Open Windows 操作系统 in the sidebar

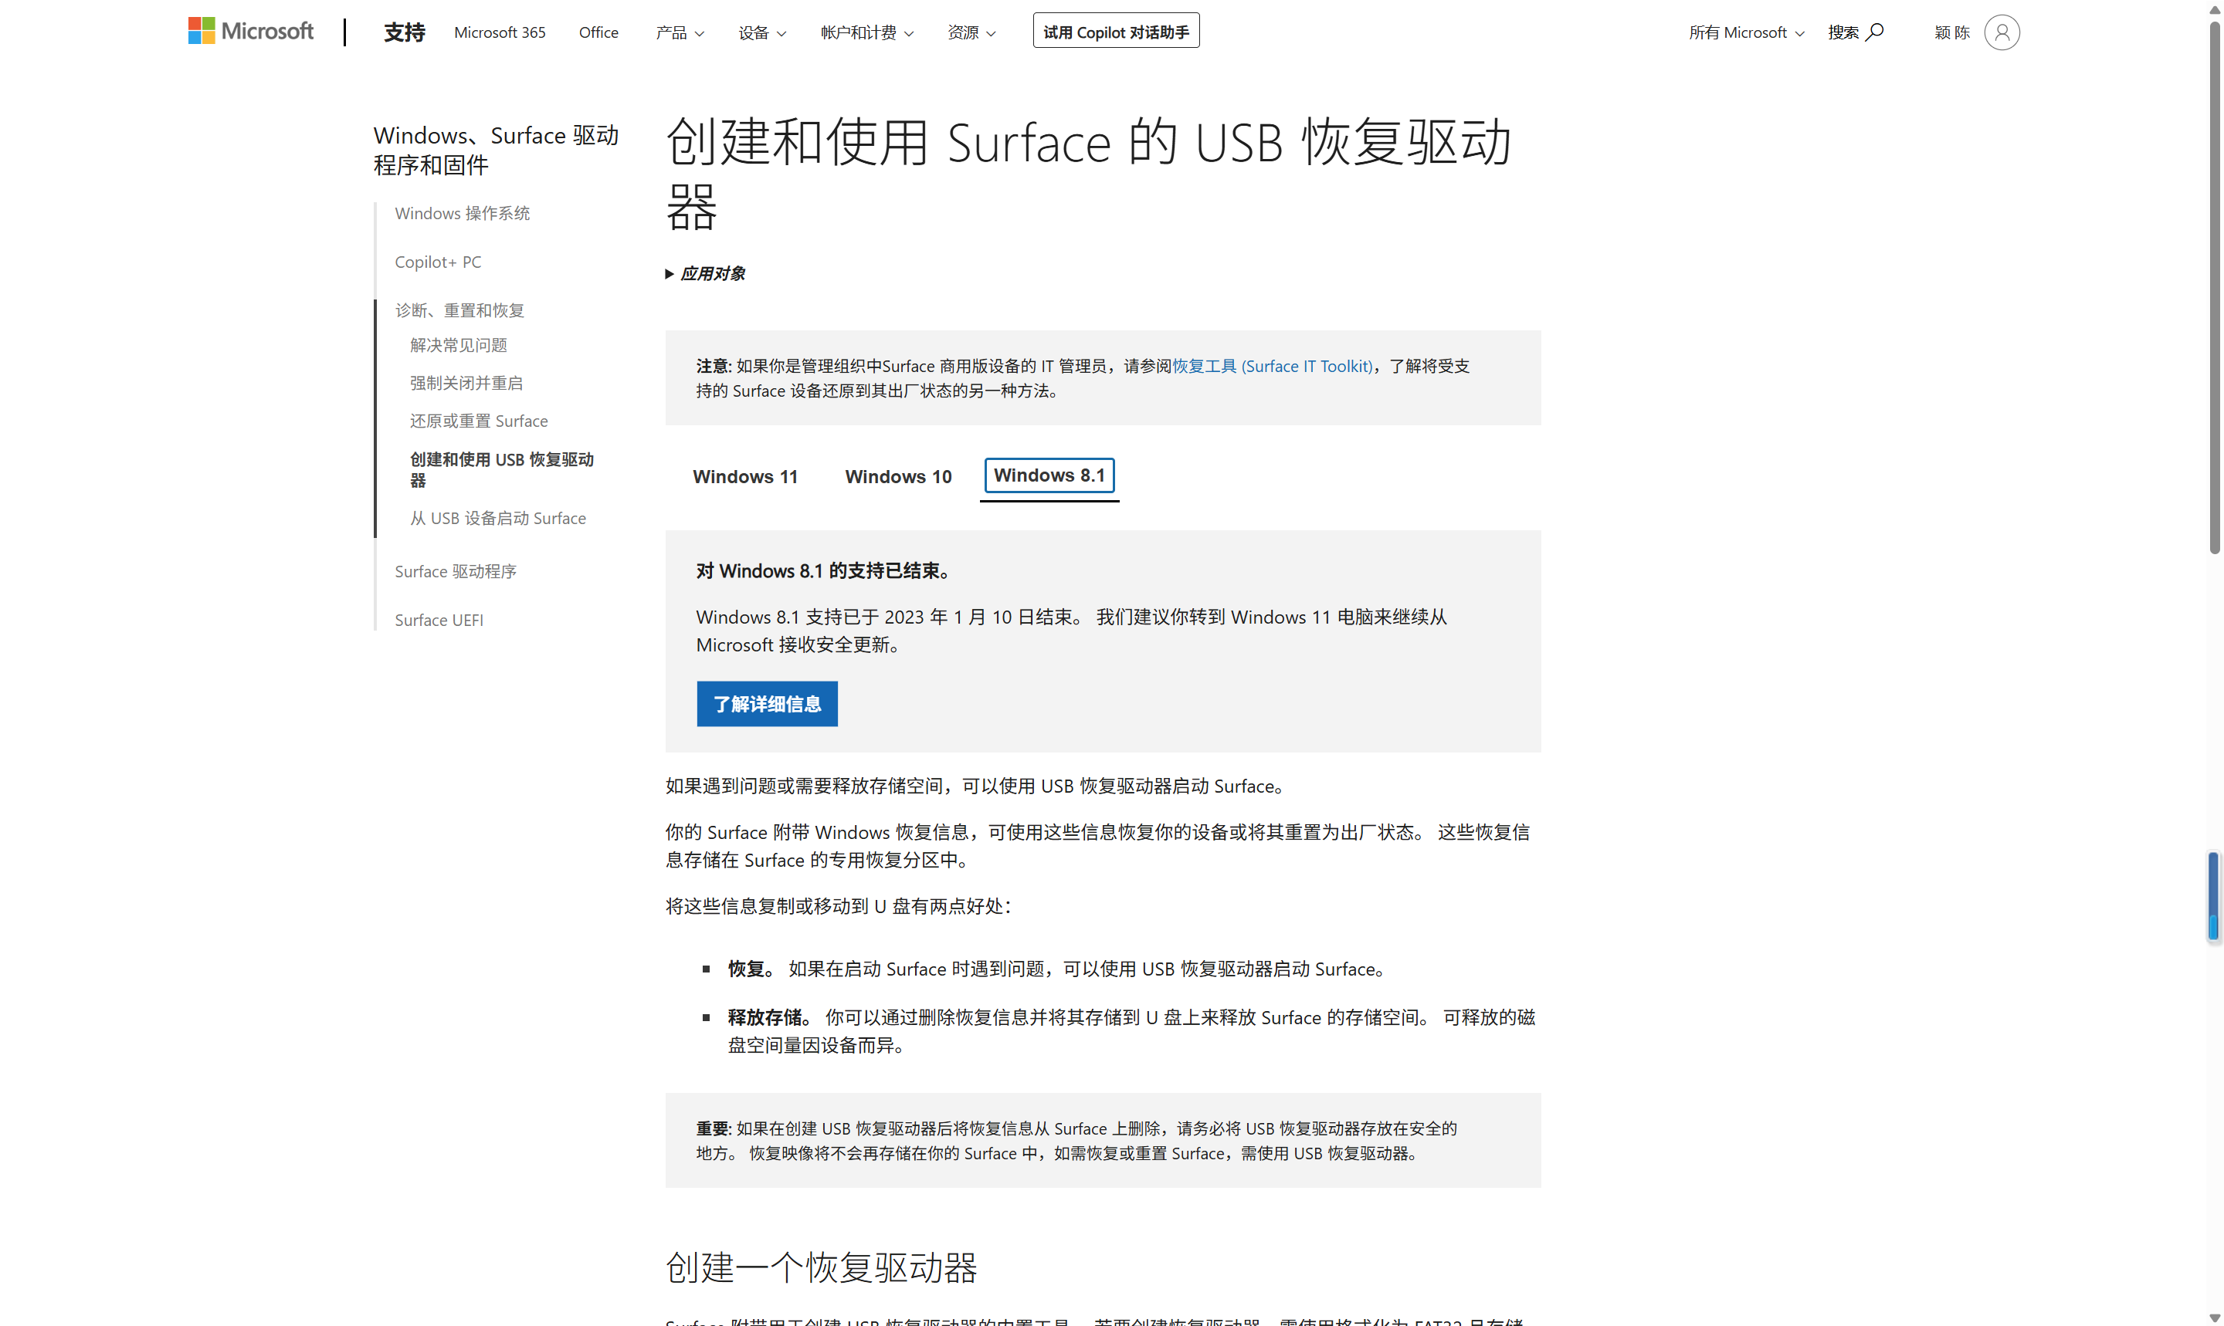click(x=462, y=213)
